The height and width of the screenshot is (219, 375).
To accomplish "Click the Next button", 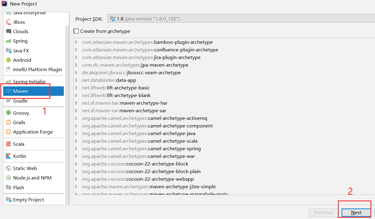I will point(356,213).
